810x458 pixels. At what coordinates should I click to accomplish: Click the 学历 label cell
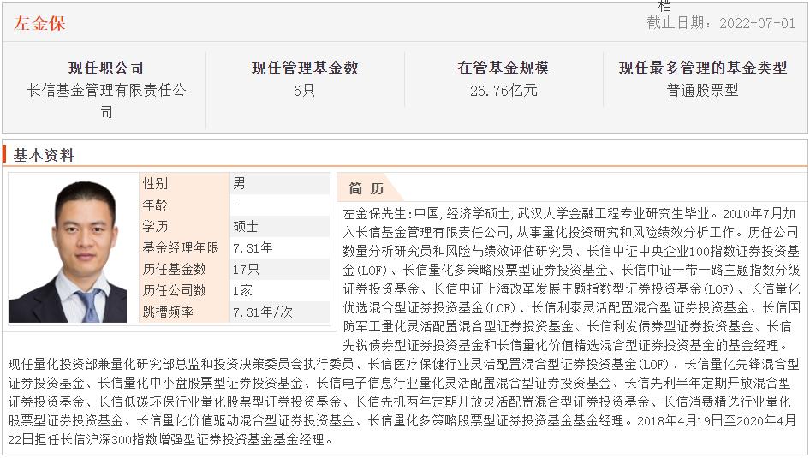click(x=184, y=226)
